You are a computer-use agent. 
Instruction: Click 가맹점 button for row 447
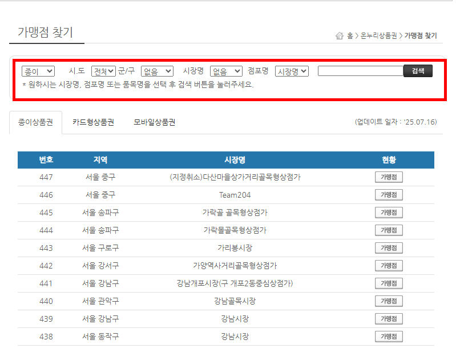tap(389, 177)
